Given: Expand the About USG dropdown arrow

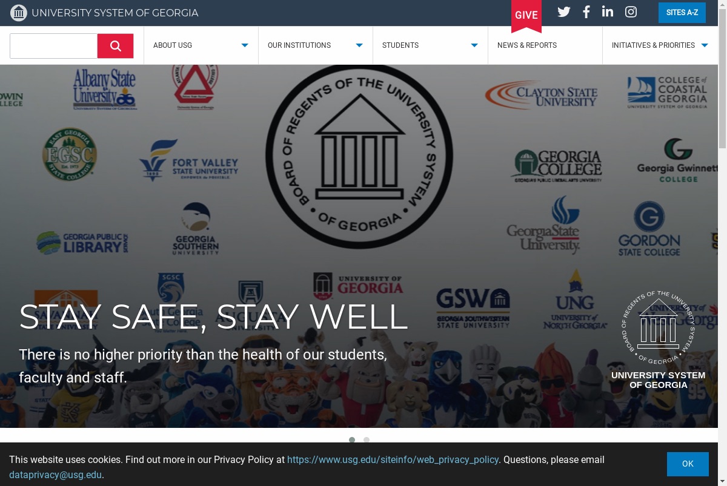Looking at the screenshot, I should [245, 45].
